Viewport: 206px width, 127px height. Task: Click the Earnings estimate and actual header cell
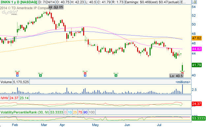pyautogui.click(x=152, y=2)
